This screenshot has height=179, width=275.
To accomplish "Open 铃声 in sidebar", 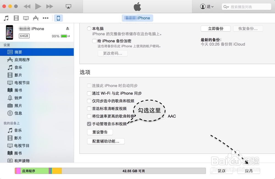I will (37, 98).
